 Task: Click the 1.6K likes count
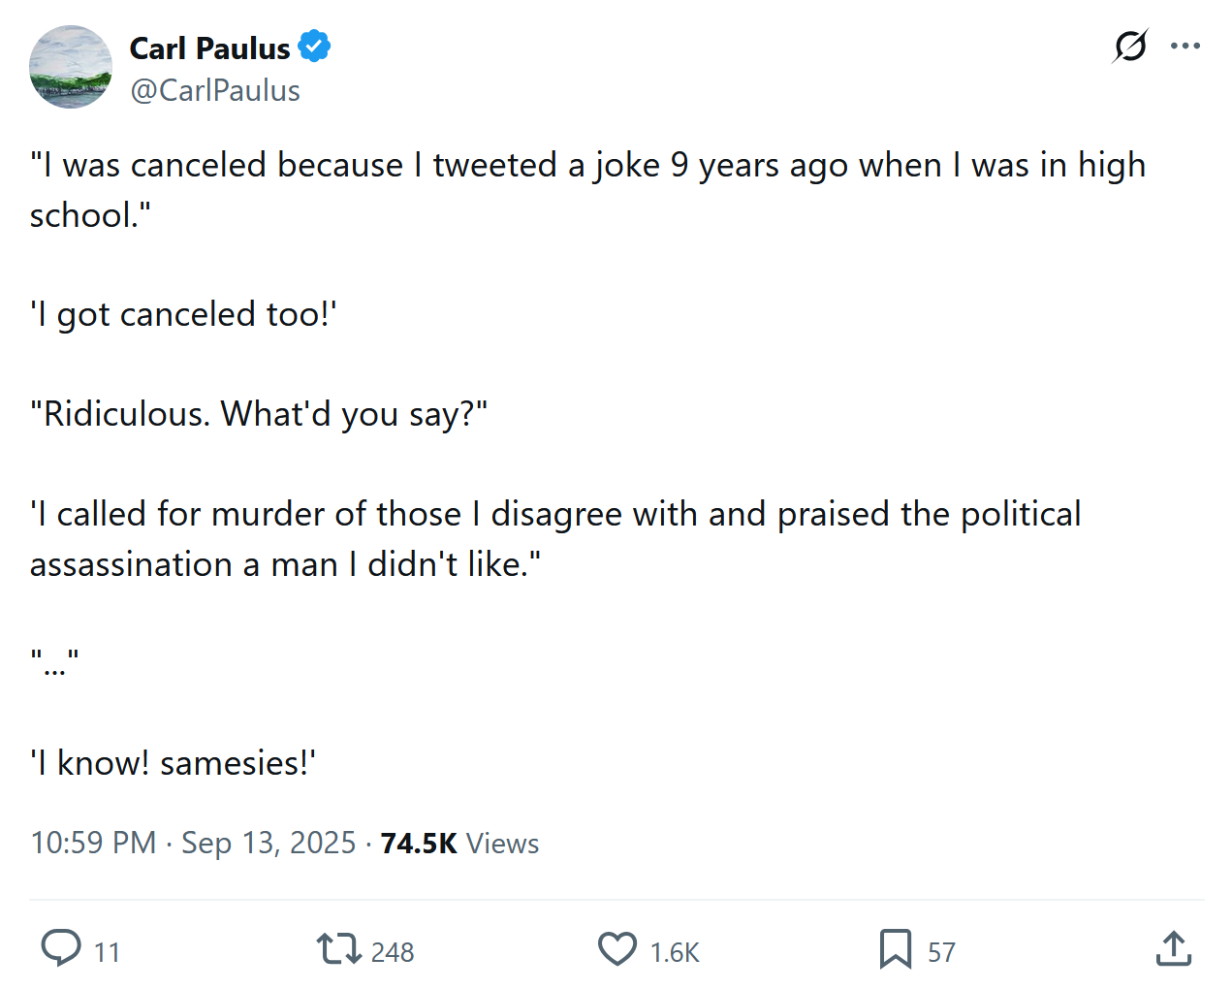point(675,952)
